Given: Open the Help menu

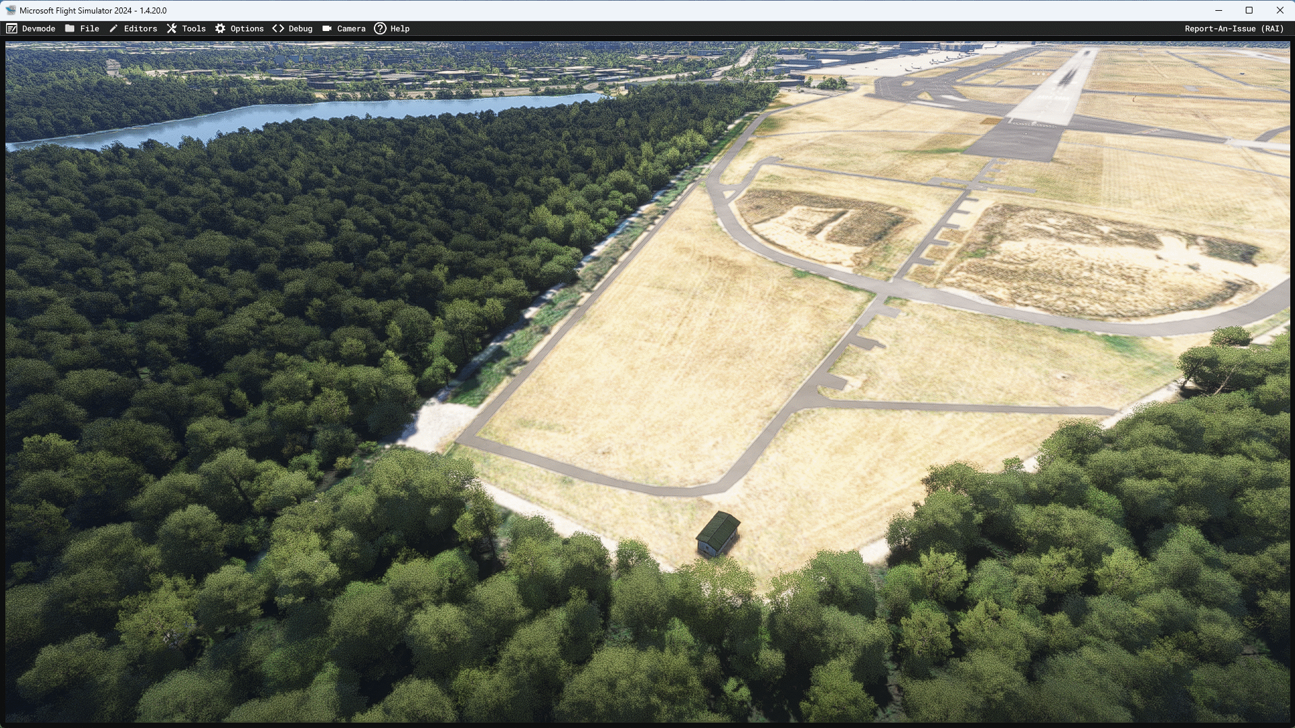Looking at the screenshot, I should tap(400, 28).
